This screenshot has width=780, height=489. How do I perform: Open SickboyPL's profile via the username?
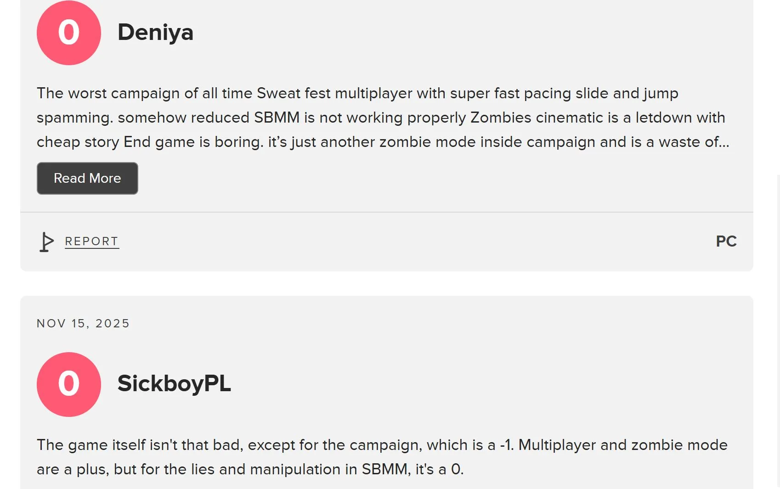[174, 385]
